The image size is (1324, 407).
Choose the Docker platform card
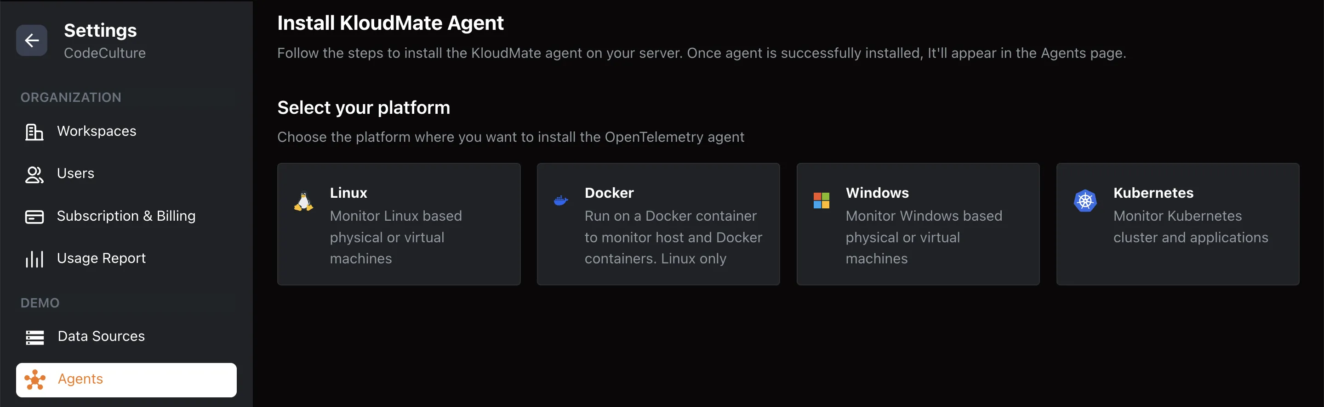tap(658, 224)
